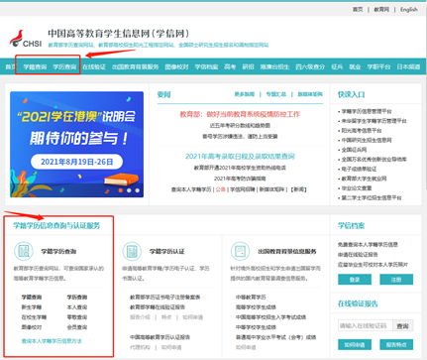Image resolution: width=427 pixels, height=360 pixels.
Task: Open 第二学士学位招生信息平台 quick entry
Action: (372, 197)
